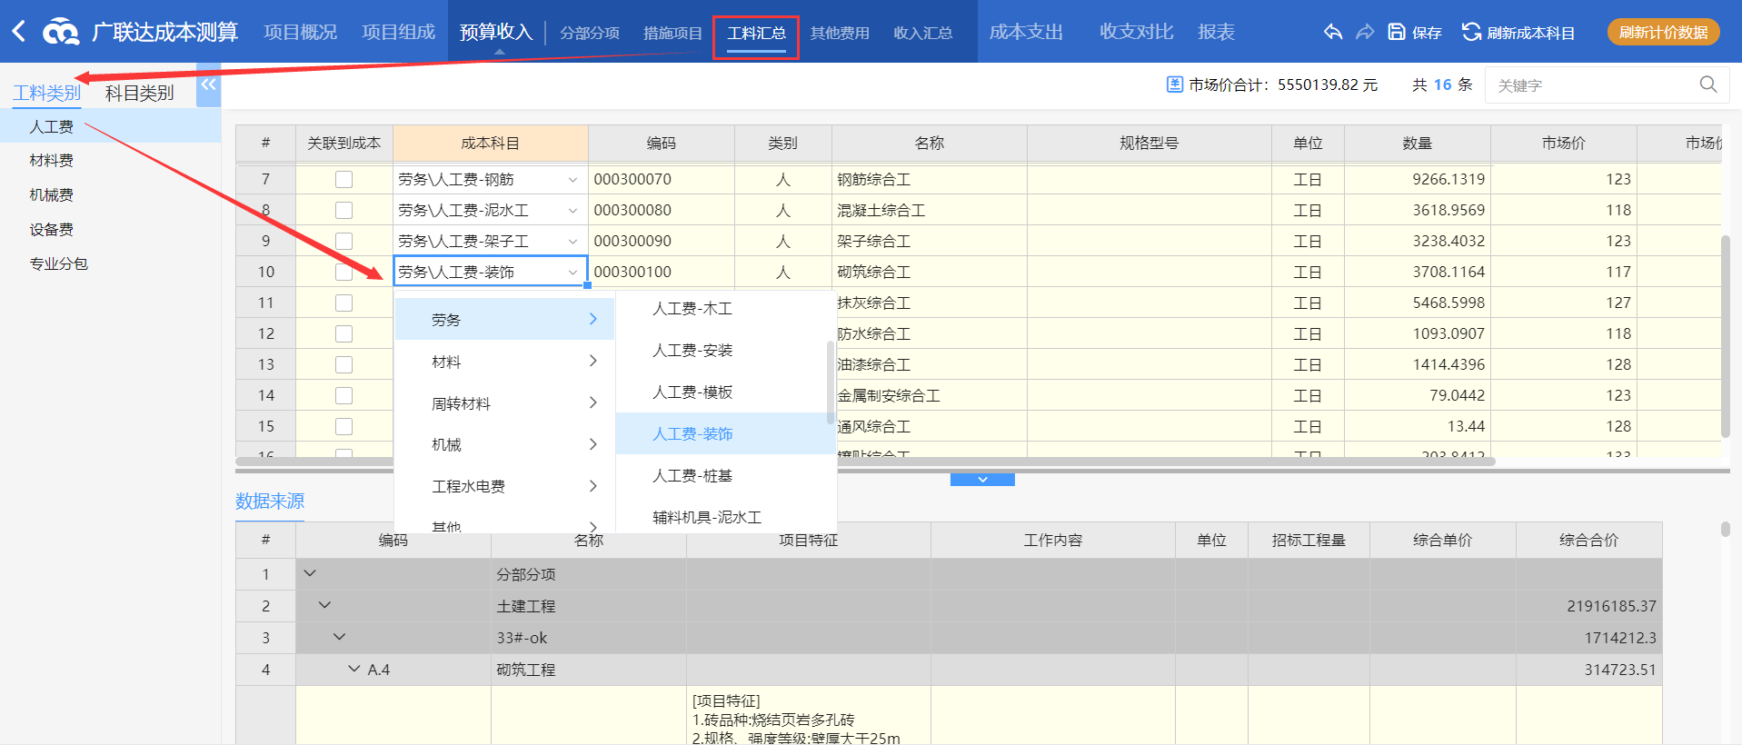The width and height of the screenshot is (1742, 745).
Task: Open the 预算收入 tab
Action: 496,32
